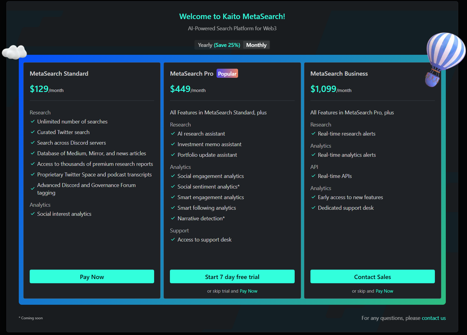Click checkmark beside Investment memo assistant
Viewport: 467px width, 335px height.
[x=173, y=144]
